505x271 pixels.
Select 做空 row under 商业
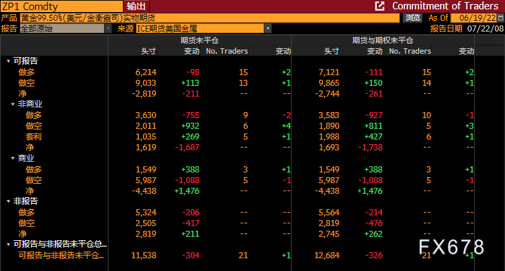(x=34, y=180)
